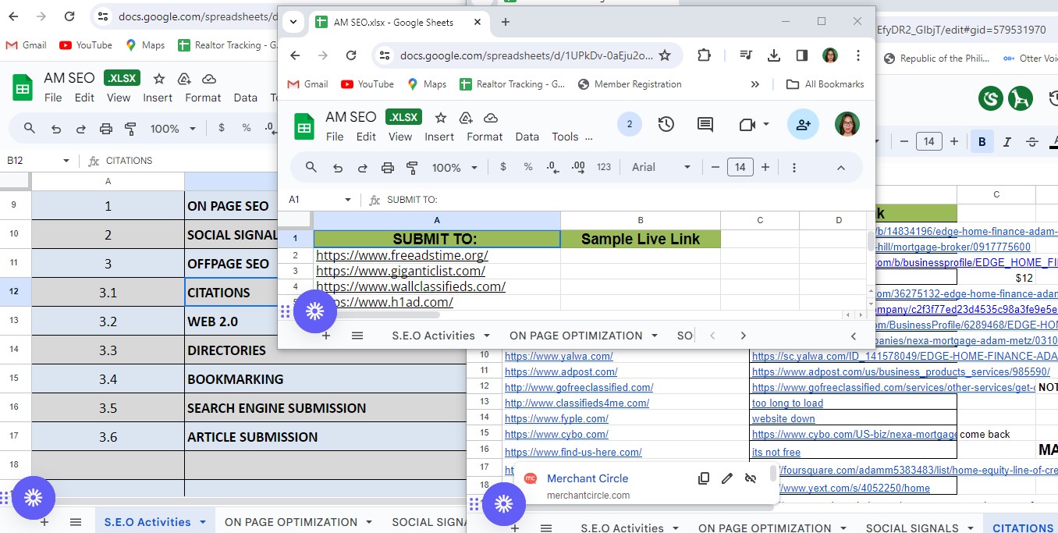The height and width of the screenshot is (533, 1058).
Task: Toggle strikethrough in right background window
Action: click(x=1032, y=141)
